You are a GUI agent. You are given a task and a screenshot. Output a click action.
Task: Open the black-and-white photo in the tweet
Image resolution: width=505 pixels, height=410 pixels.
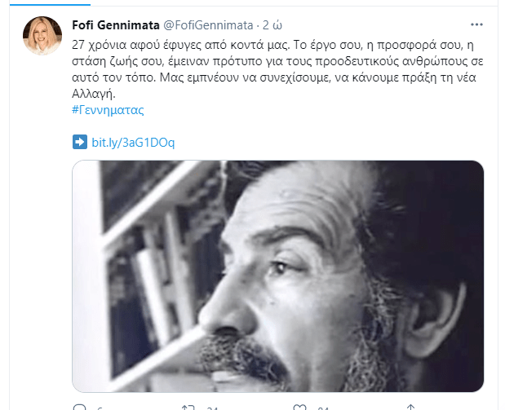pyautogui.click(x=277, y=276)
